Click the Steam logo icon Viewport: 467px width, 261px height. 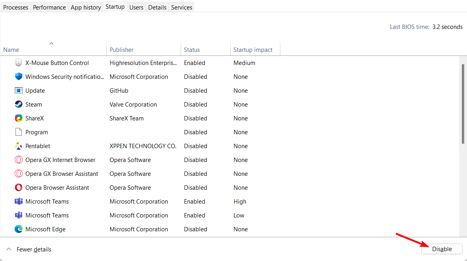coord(18,104)
